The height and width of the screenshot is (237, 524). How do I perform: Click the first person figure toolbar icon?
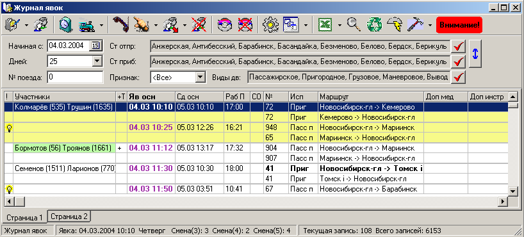click(x=40, y=25)
